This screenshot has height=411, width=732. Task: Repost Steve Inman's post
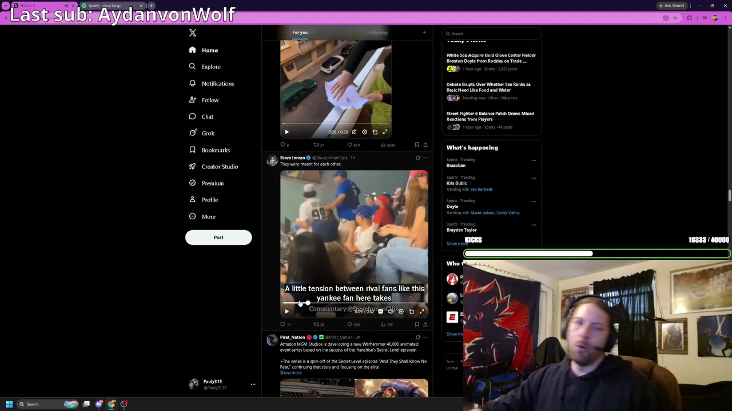click(x=319, y=325)
